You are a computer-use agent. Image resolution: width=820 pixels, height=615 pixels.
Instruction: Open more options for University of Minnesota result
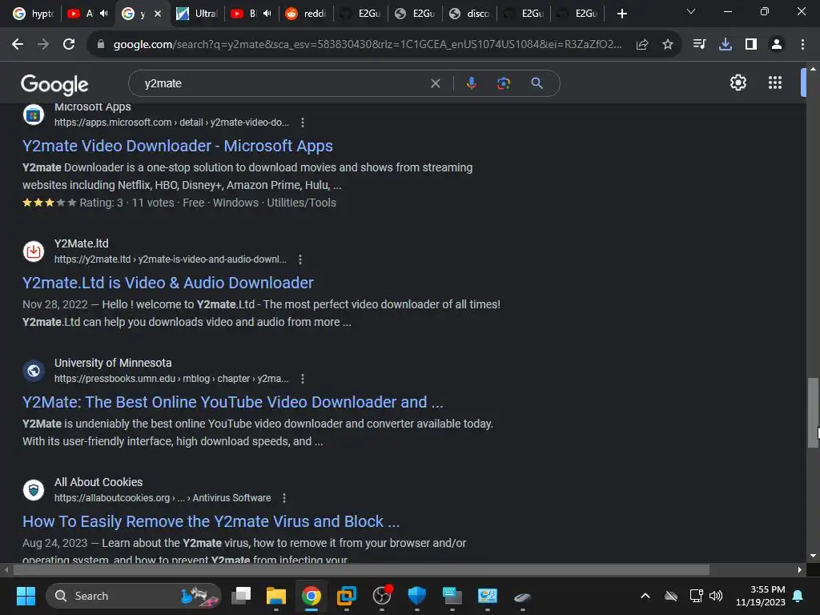302,379
